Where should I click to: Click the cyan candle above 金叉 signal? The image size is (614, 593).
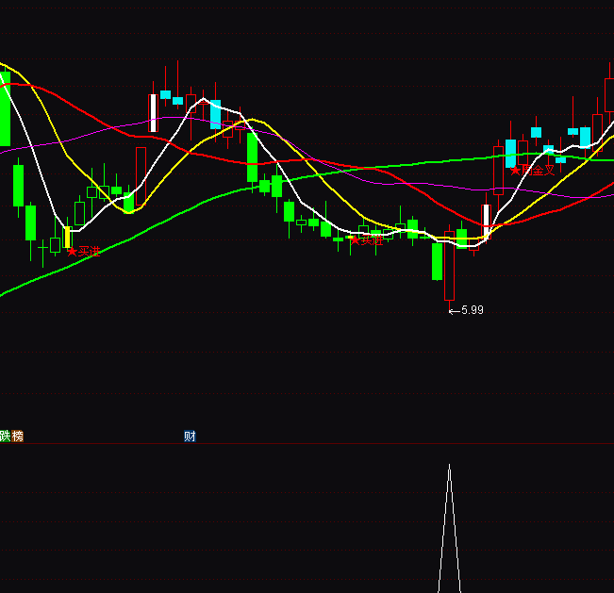pyautogui.click(x=510, y=153)
